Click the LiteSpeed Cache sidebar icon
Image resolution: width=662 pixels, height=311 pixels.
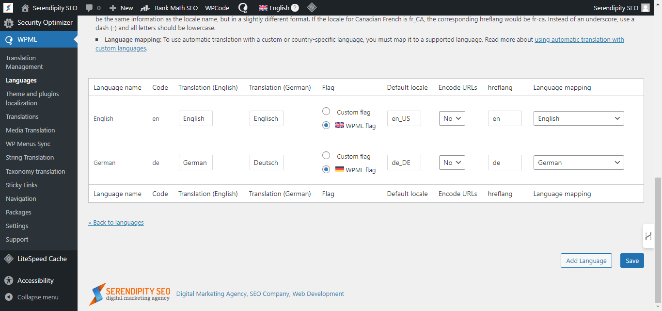coord(9,259)
